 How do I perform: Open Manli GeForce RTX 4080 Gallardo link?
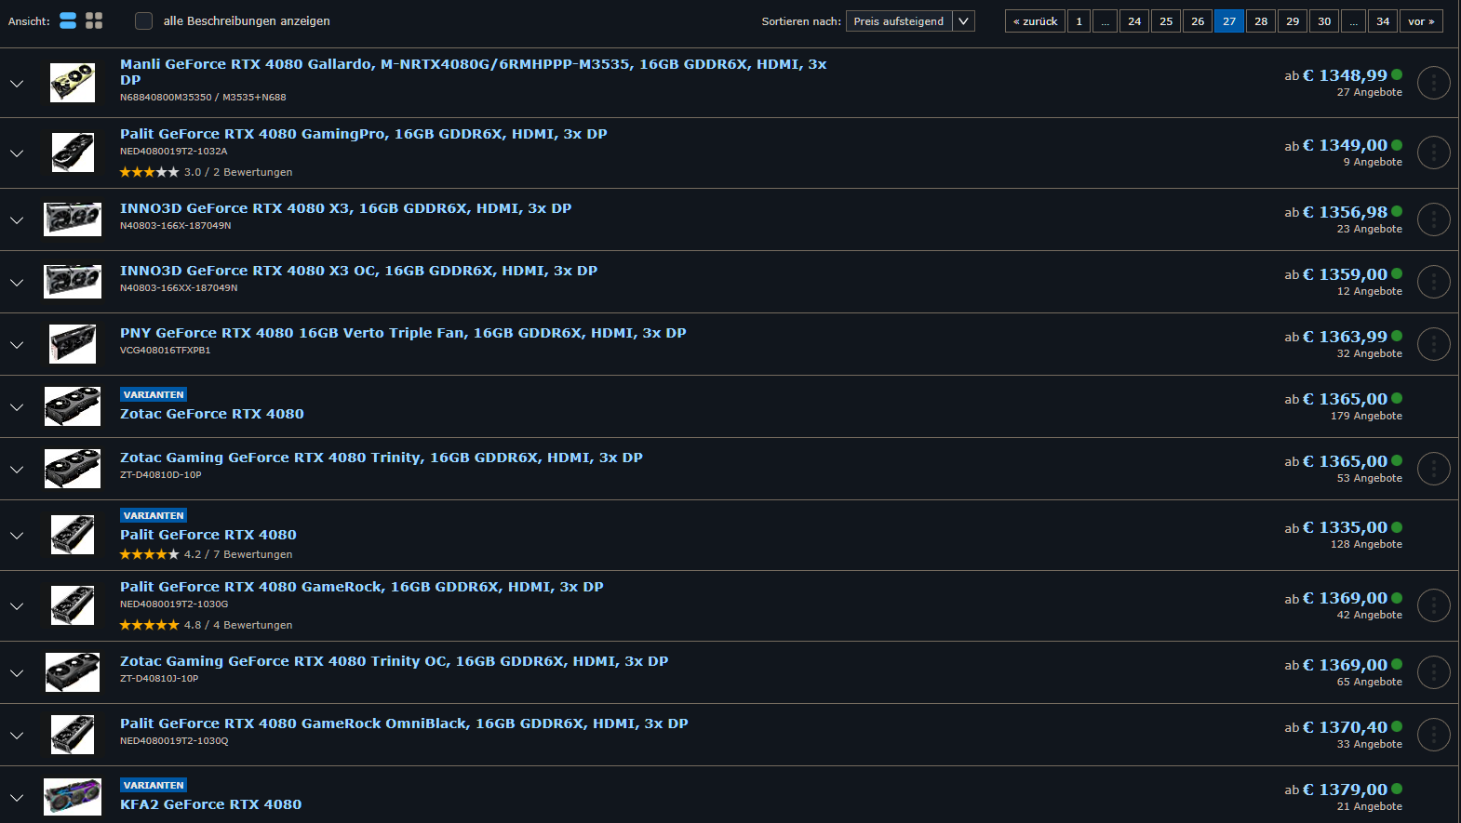(473, 72)
